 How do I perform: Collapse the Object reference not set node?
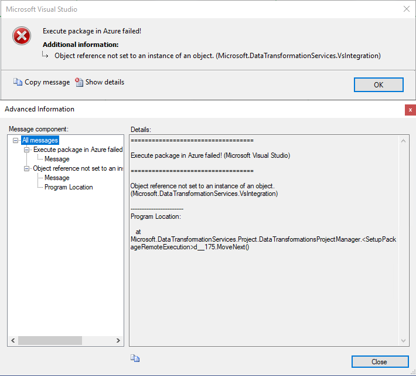pos(27,168)
